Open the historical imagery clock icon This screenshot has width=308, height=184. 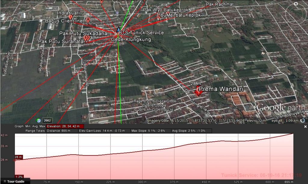tap(38, 120)
